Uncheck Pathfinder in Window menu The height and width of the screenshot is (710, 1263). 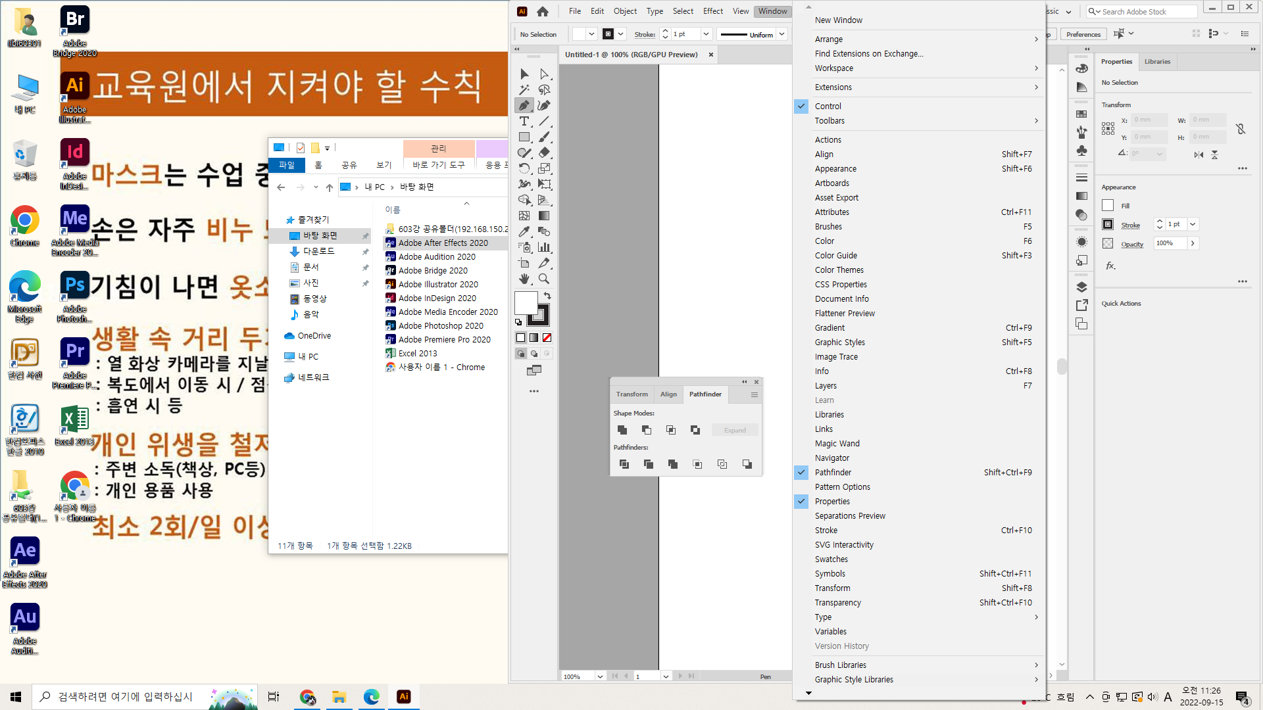point(833,473)
